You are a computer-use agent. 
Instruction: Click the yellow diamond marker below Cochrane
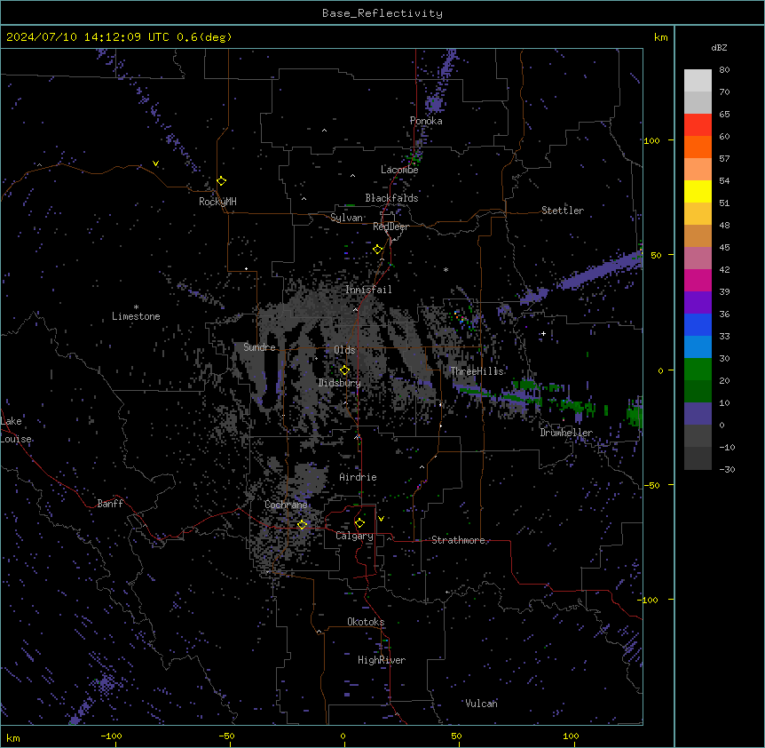click(x=302, y=525)
